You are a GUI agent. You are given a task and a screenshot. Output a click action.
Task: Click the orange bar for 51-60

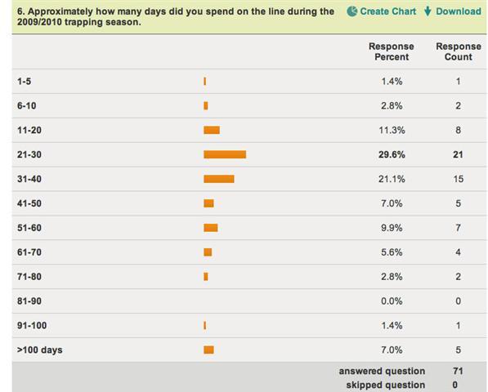coord(211,228)
